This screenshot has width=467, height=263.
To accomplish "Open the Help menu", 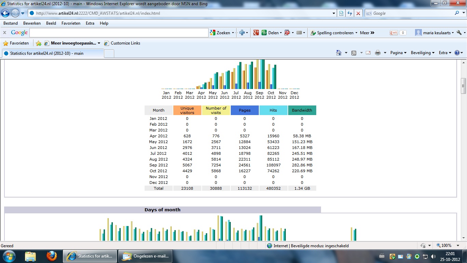I will (x=104, y=23).
